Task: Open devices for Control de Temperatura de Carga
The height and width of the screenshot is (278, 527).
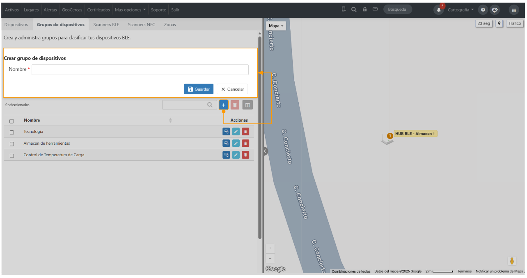Action: pos(226,155)
